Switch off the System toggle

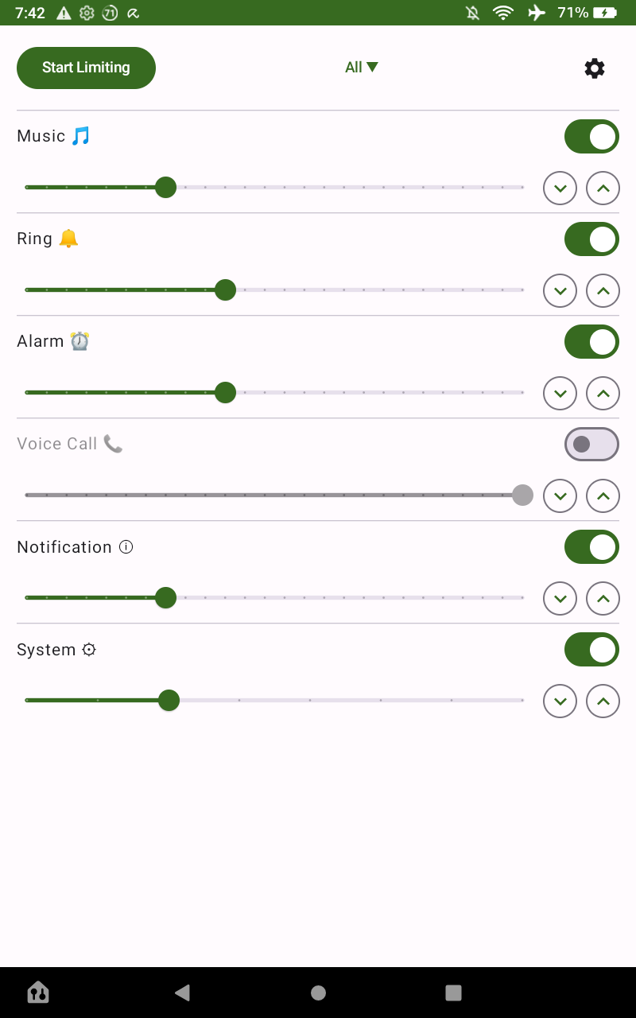click(x=591, y=650)
